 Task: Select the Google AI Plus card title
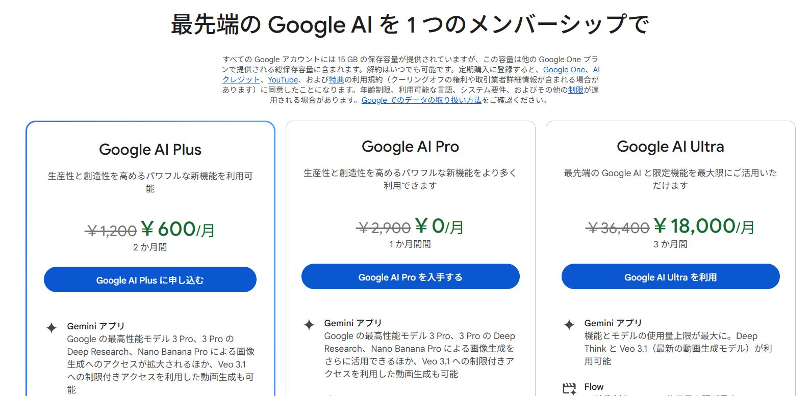[150, 150]
